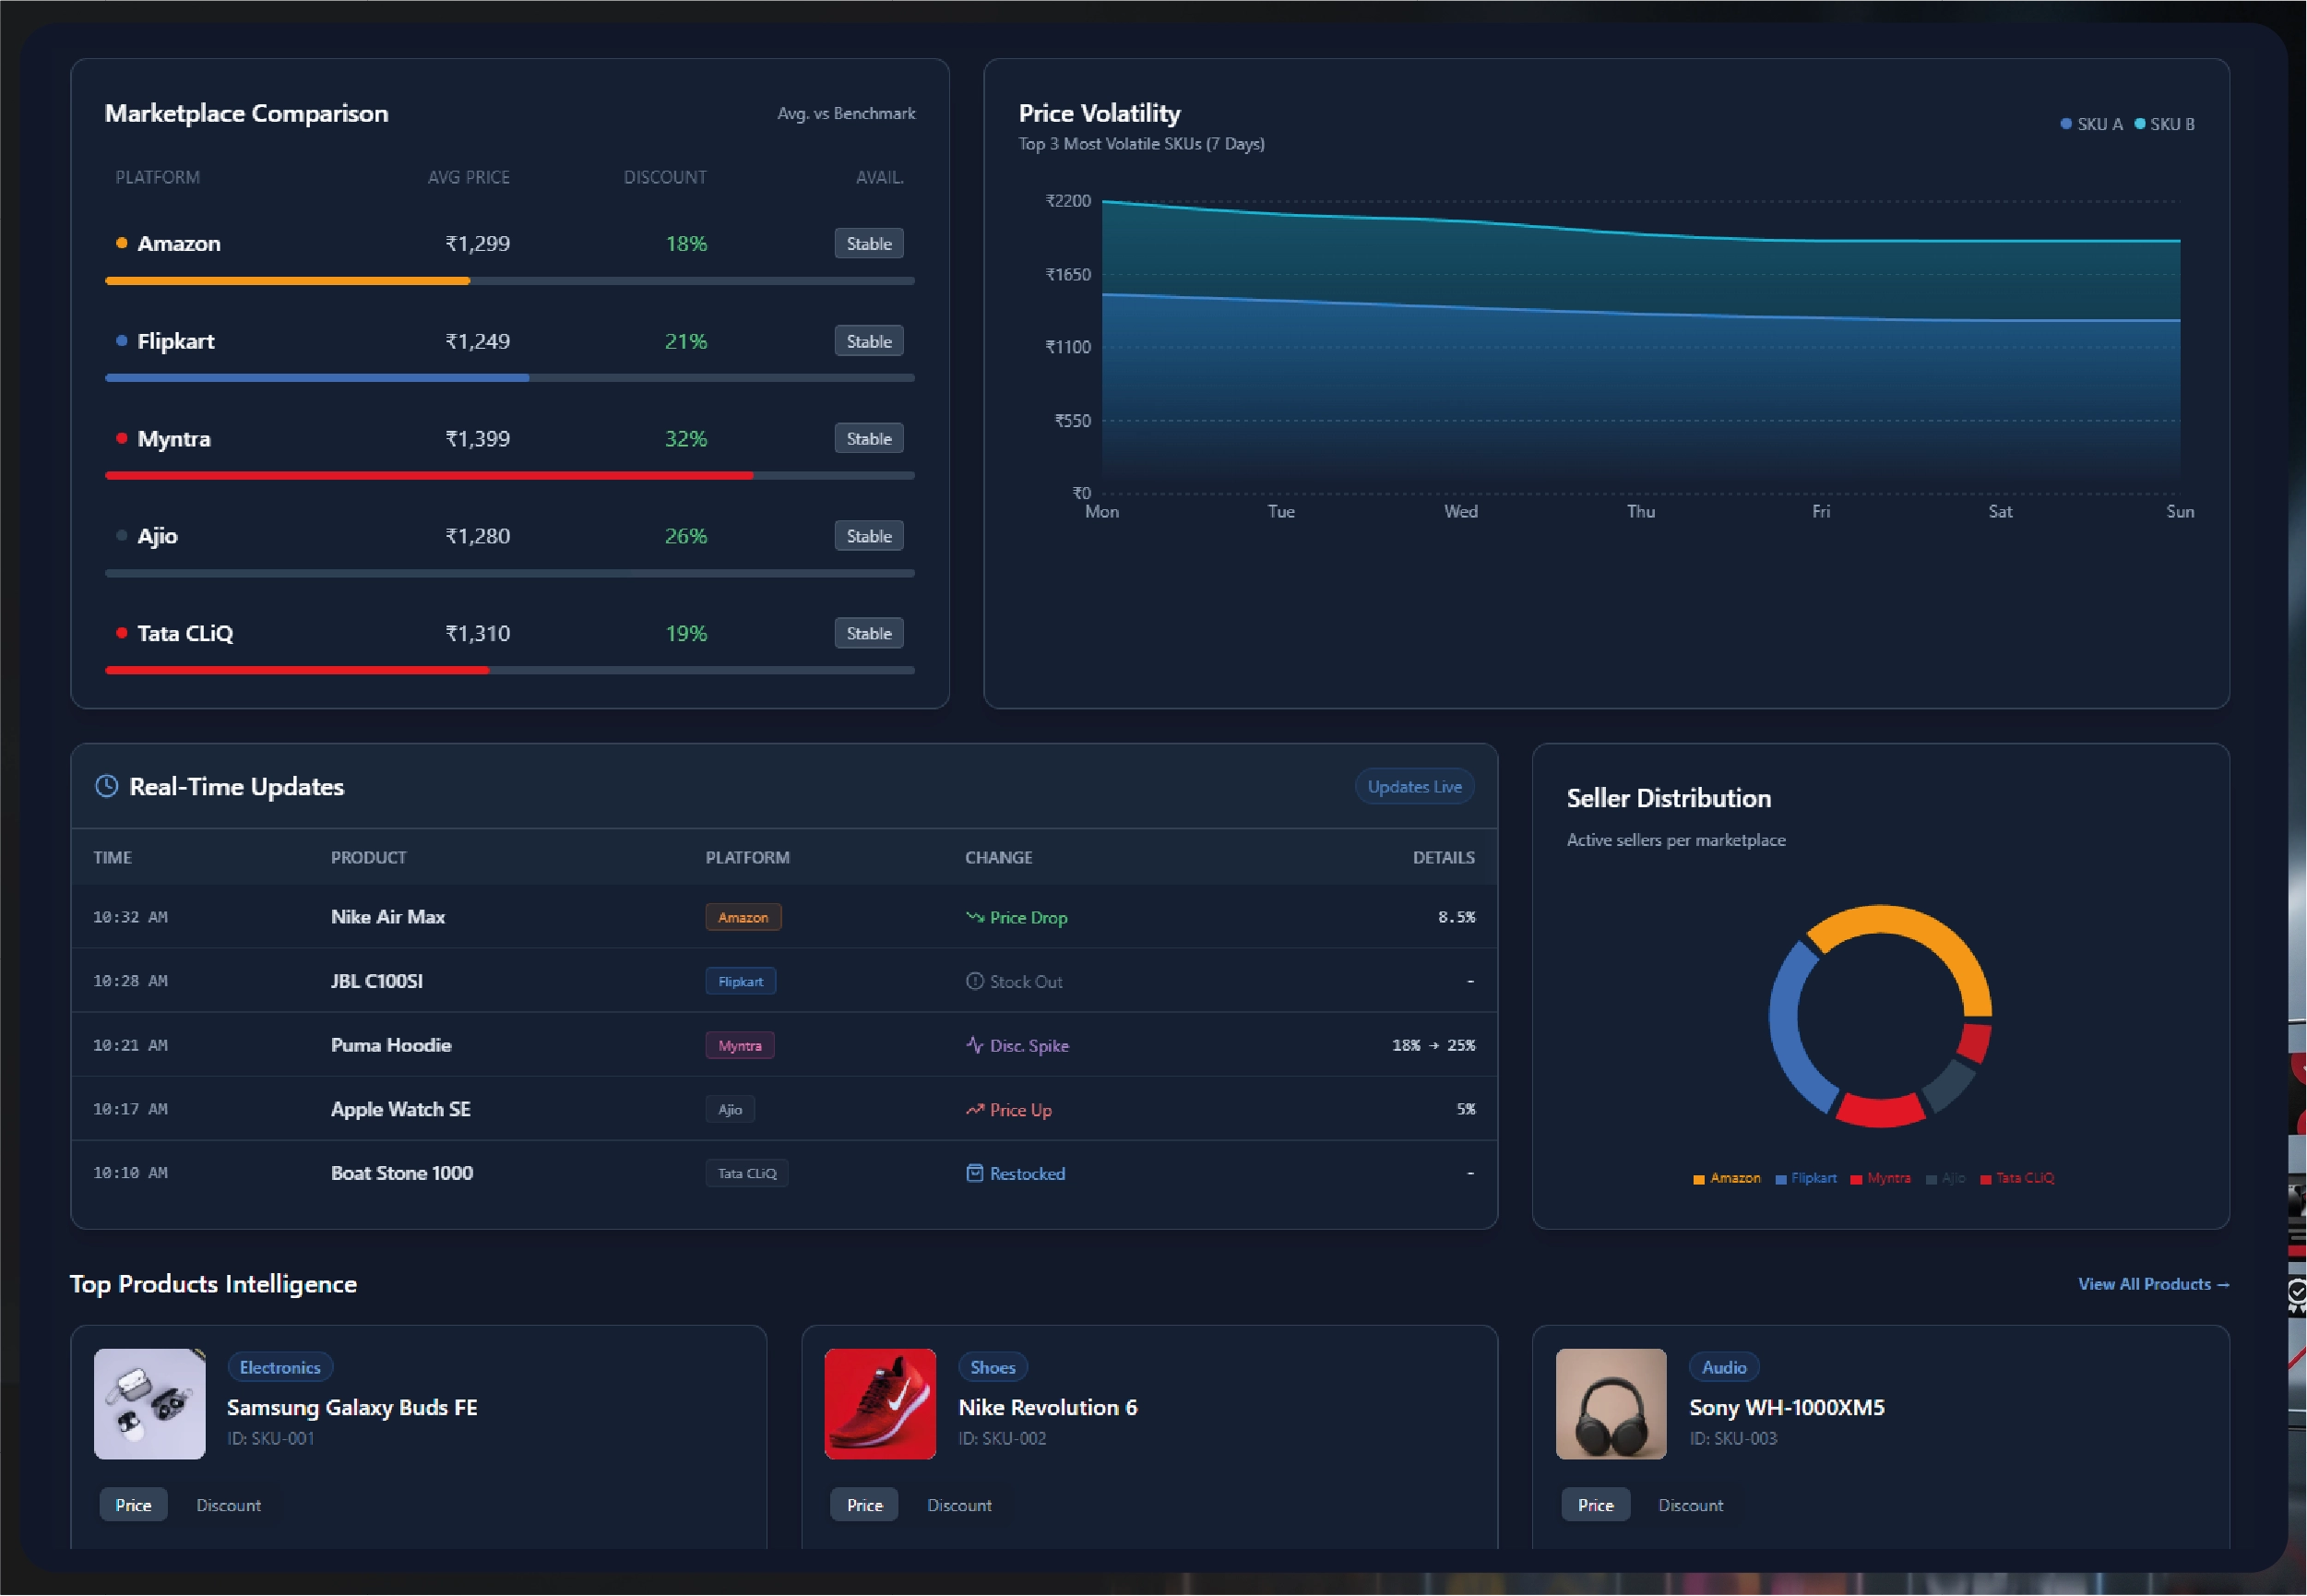Click the clock icon beside Real-Time Updates
2307x1596 pixels.
coord(106,786)
